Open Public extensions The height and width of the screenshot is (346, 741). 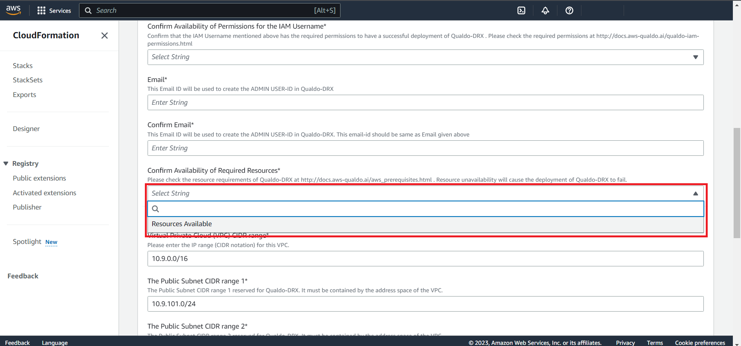pyautogui.click(x=39, y=178)
